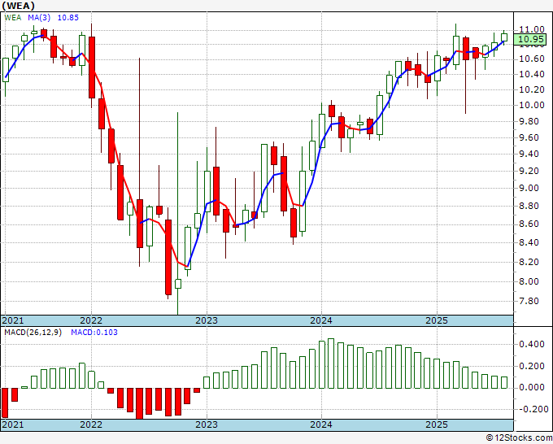Click the 11.00 price axis label
Screen dimensions: 553x444
point(532,29)
